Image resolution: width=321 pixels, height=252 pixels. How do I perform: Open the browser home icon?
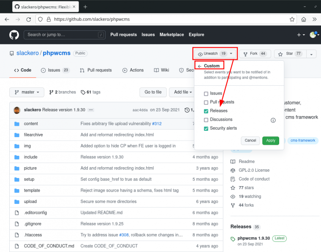(x=304, y=19)
